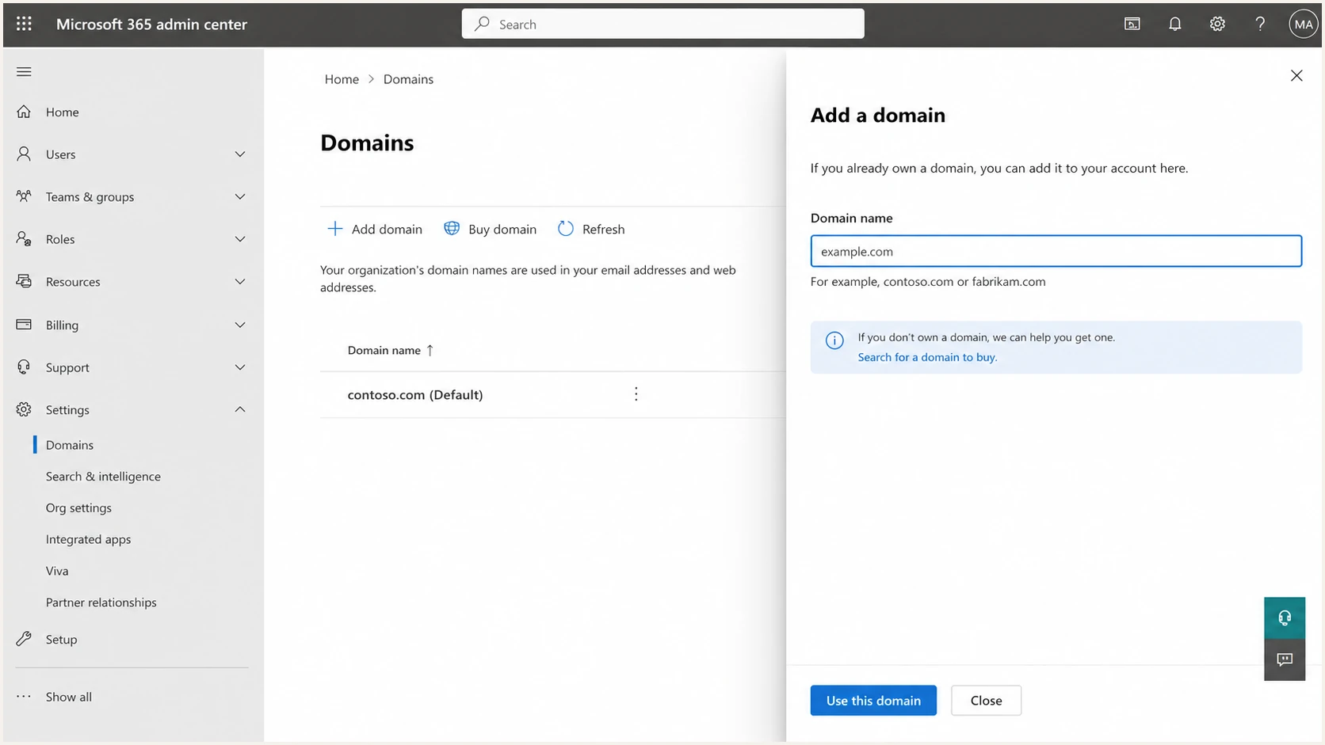
Task: Open the teal help and support widget
Action: (x=1285, y=618)
